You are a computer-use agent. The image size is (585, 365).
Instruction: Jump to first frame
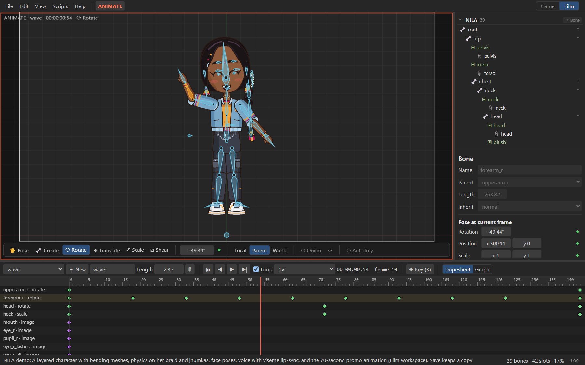coord(208,269)
